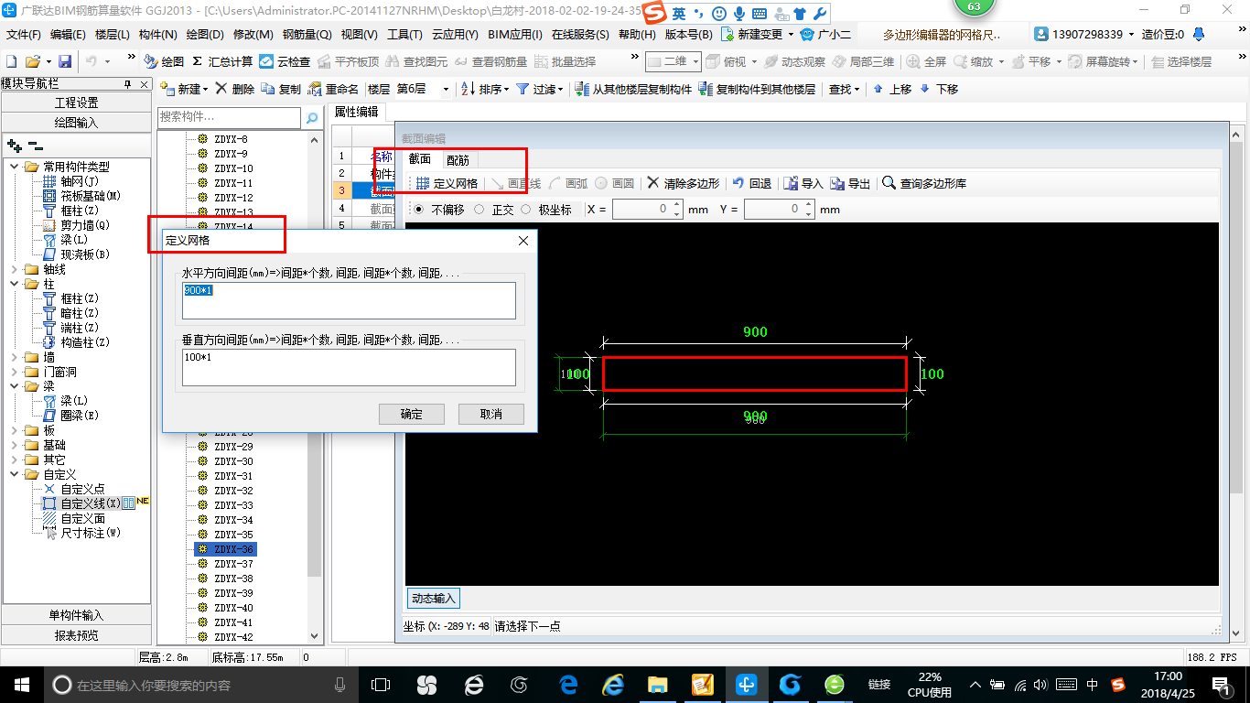This screenshot has width=1250, height=703.
Task: Open 文件(F) menu
Action: click(x=24, y=35)
